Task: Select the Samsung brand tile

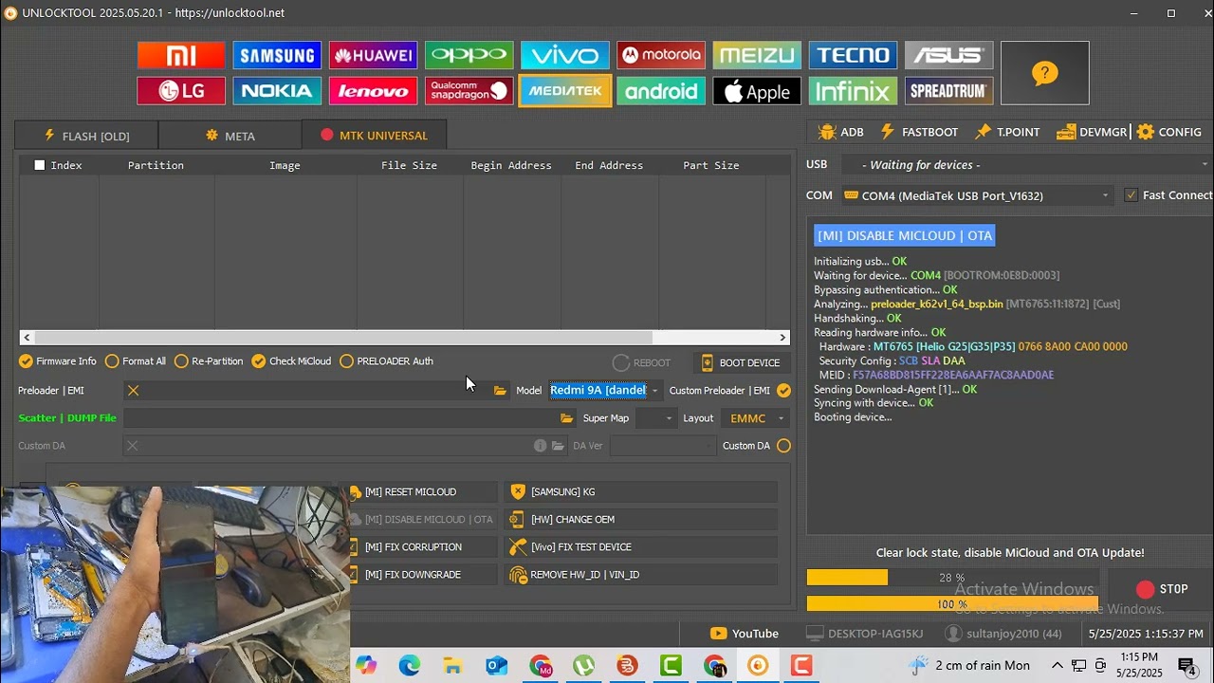Action: point(277,55)
